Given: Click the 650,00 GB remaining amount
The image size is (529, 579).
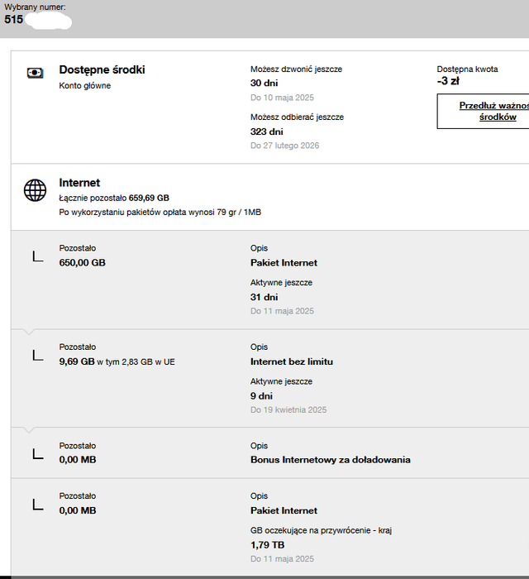Looking at the screenshot, I should click(x=82, y=262).
